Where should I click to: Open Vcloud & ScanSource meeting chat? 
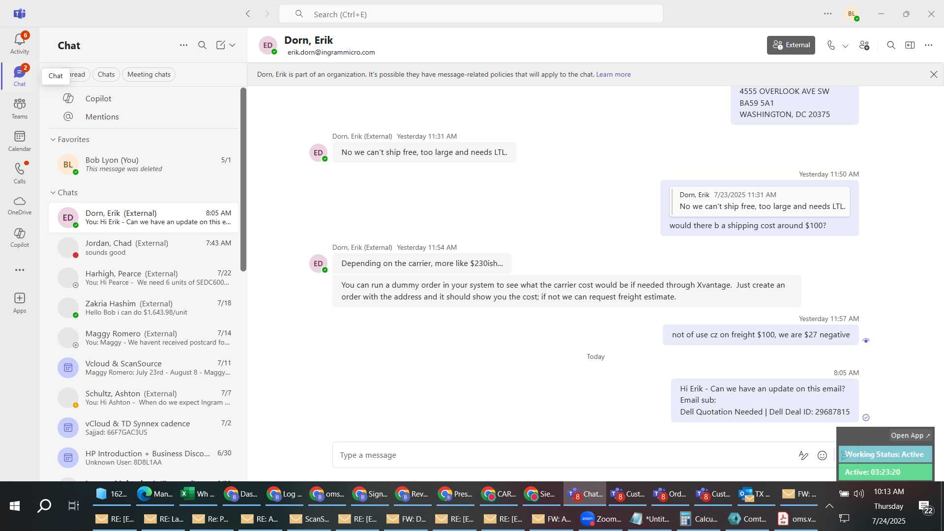pos(143,367)
